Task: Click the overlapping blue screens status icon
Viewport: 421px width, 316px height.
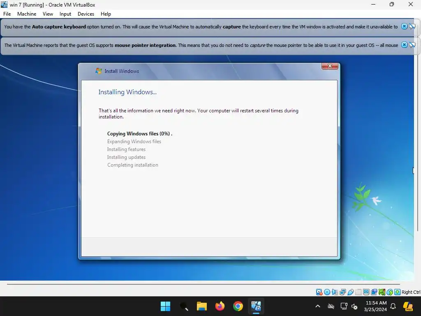Action: click(x=374, y=292)
